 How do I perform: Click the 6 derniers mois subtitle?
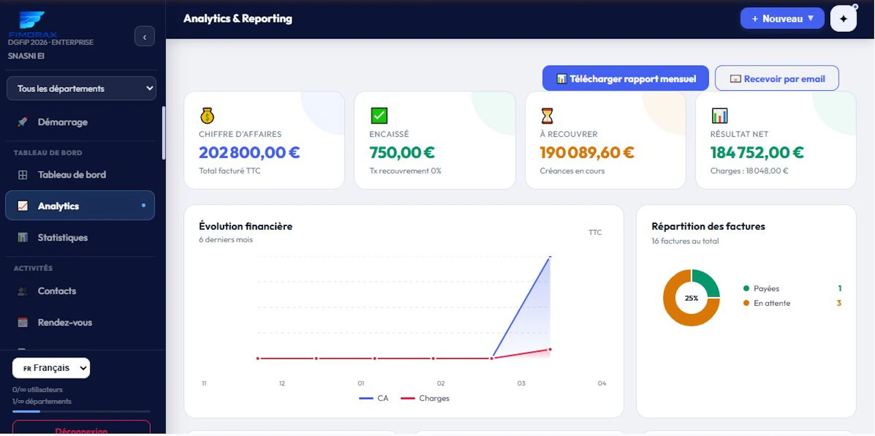[226, 240]
